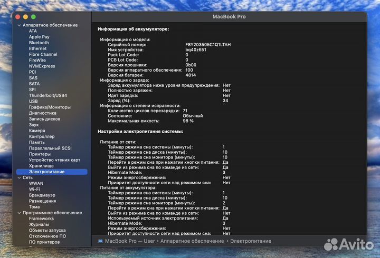Click maximum capacity value 98 %
The height and width of the screenshot is (258, 380).
pyautogui.click(x=188, y=121)
